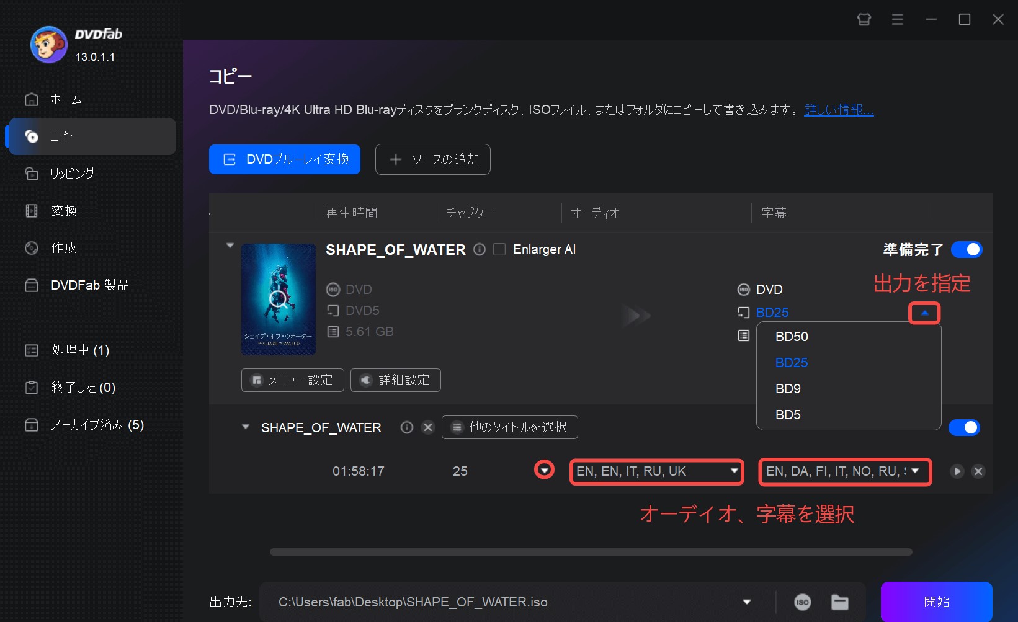
Task: Open the circled chapter dropdown arrow
Action: point(544,470)
